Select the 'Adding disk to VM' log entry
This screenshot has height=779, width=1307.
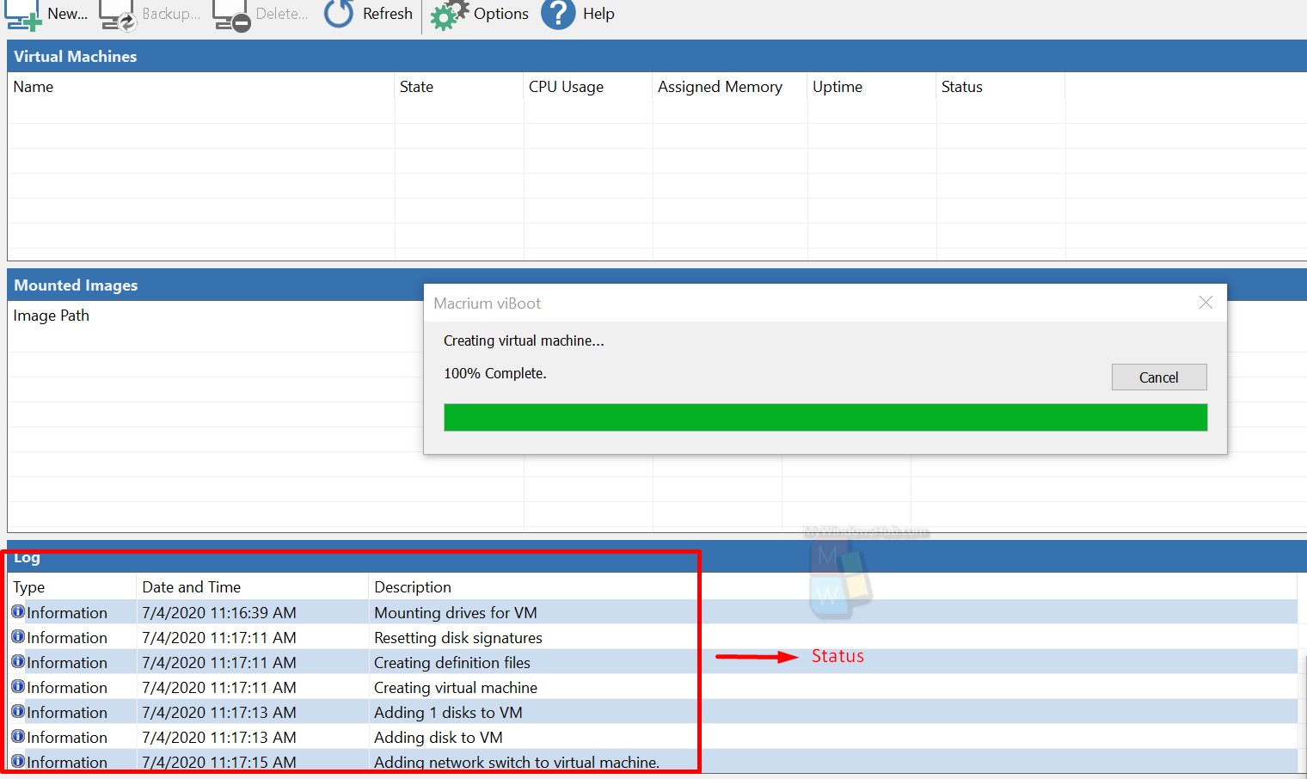point(653,737)
